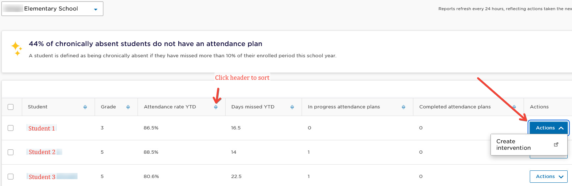572x186 pixels.
Task: Toggle the select-all header checkbox
Action: 11,107
